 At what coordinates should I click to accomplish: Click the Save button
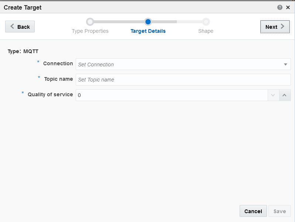coord(279,211)
